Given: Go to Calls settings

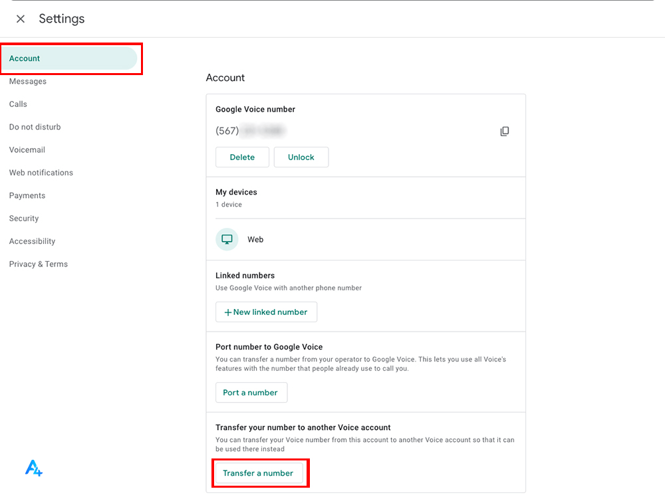Looking at the screenshot, I should (x=18, y=104).
